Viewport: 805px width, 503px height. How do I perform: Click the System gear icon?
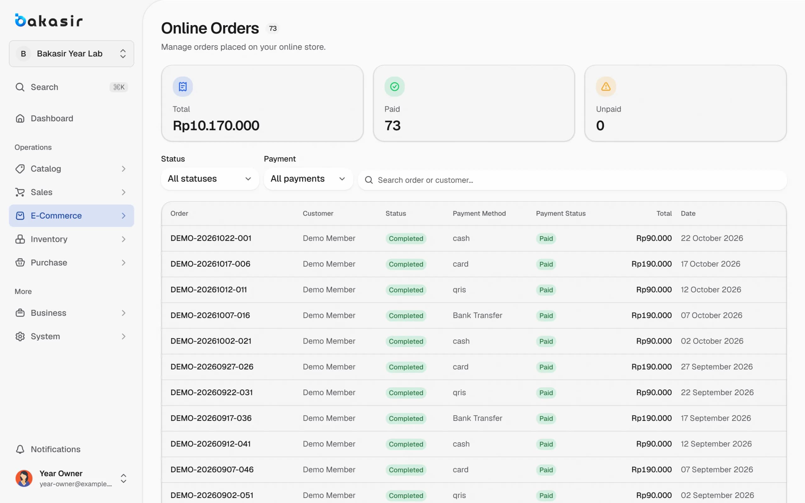20,336
